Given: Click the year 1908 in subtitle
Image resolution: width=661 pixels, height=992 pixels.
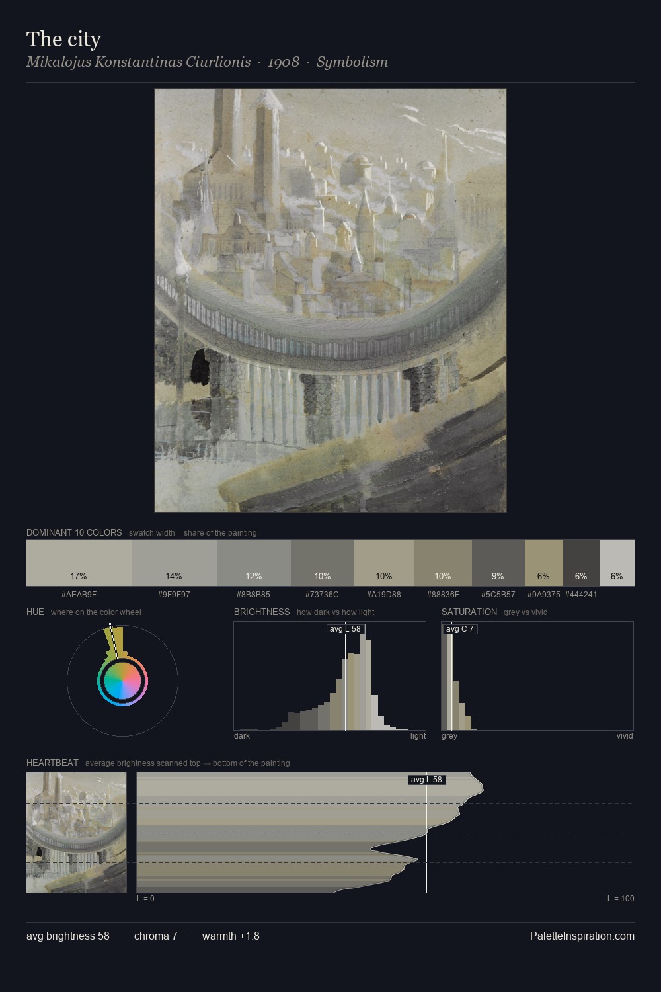Looking at the screenshot, I should pos(284,62).
